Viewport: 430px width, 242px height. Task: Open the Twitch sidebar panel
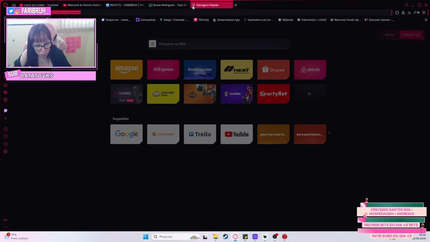coord(5,111)
